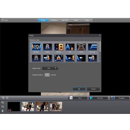Click the rotate clockwise icon
This screenshot has height=130, width=130.
tap(7, 98)
